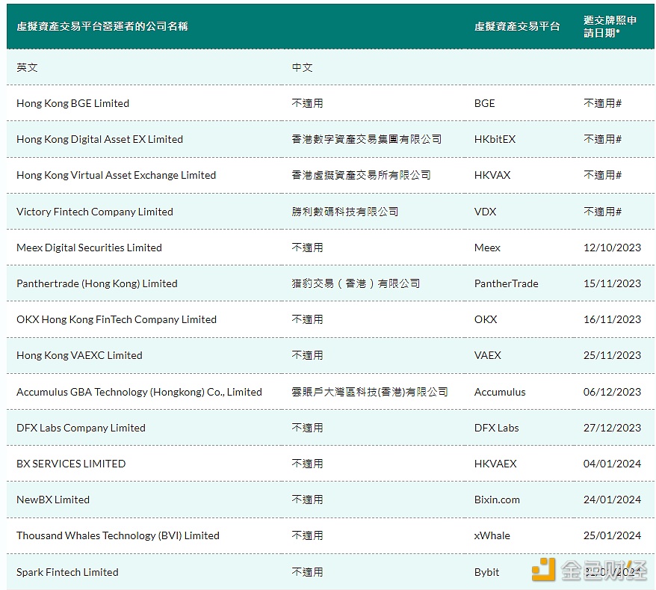
Task: Click Accumulus GBA Technology (Hongkong) Co., Limited
Action: [x=139, y=393]
